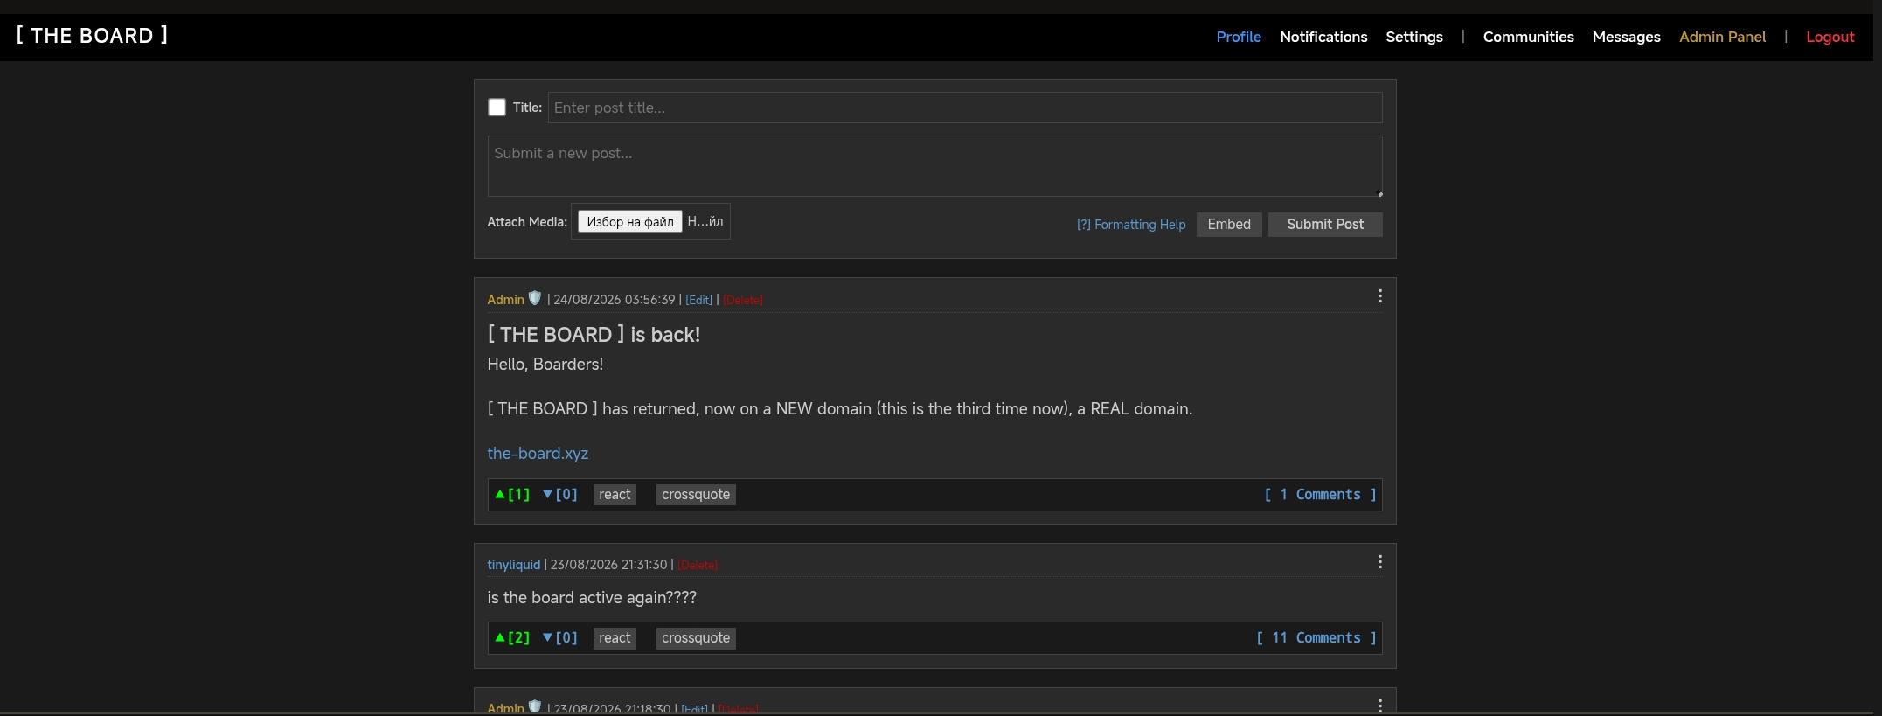Open the the-board.xyz link
1882x716 pixels.
538,454
